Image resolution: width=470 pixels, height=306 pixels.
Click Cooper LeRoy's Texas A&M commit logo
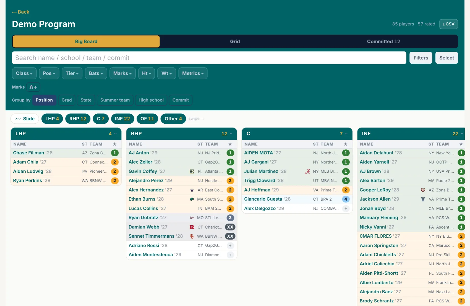click(x=423, y=190)
